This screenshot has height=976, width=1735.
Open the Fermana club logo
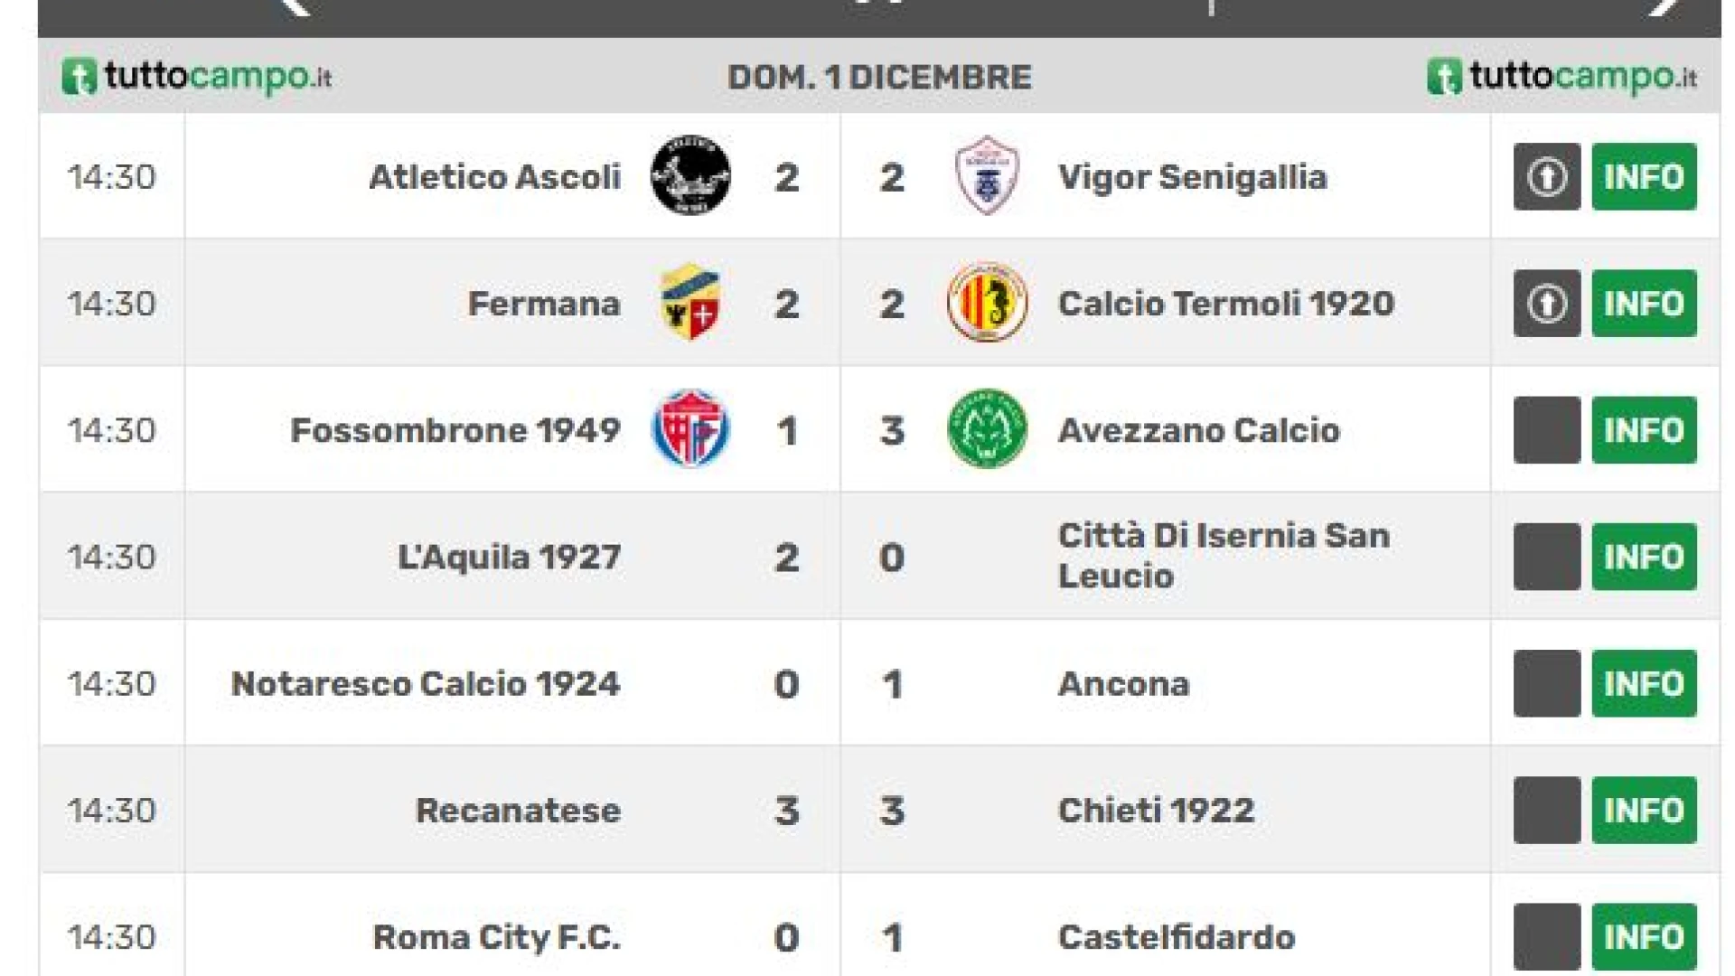click(690, 303)
